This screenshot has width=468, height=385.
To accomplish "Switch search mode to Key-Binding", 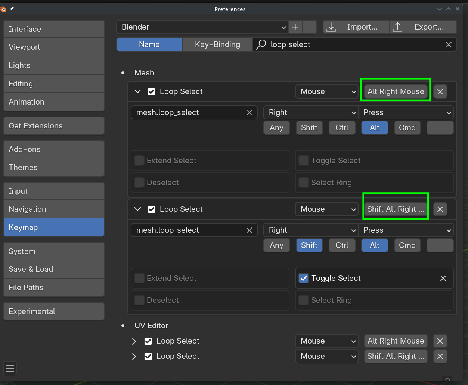I will click(217, 44).
